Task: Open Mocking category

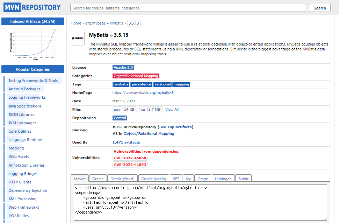Action: [16, 148]
